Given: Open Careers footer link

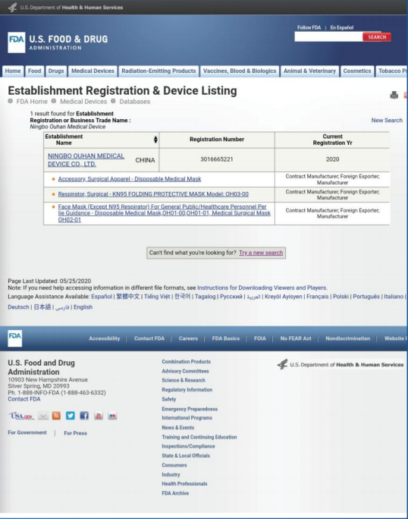Looking at the screenshot, I should (188, 338).
